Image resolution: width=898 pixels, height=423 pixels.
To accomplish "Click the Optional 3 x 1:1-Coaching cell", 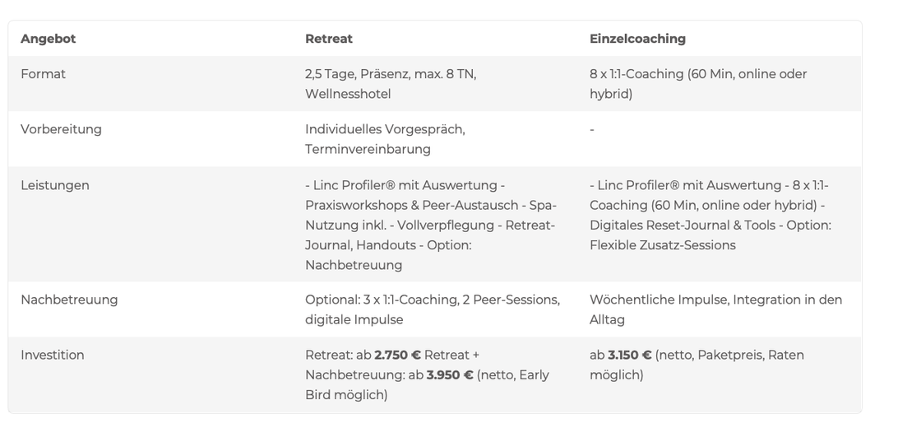I will [433, 309].
